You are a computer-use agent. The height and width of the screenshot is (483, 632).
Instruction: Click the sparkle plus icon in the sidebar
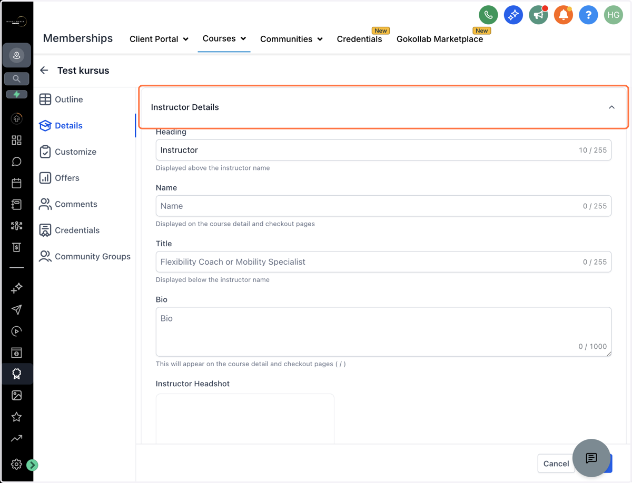(x=17, y=288)
